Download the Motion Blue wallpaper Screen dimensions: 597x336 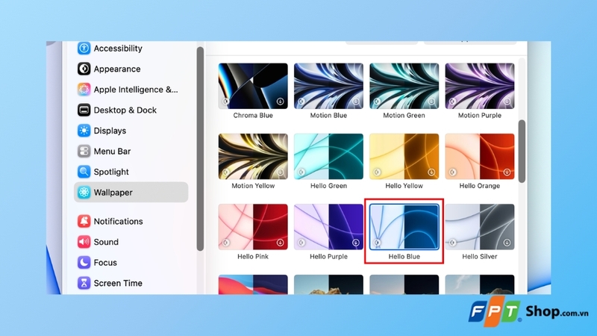[x=356, y=102]
